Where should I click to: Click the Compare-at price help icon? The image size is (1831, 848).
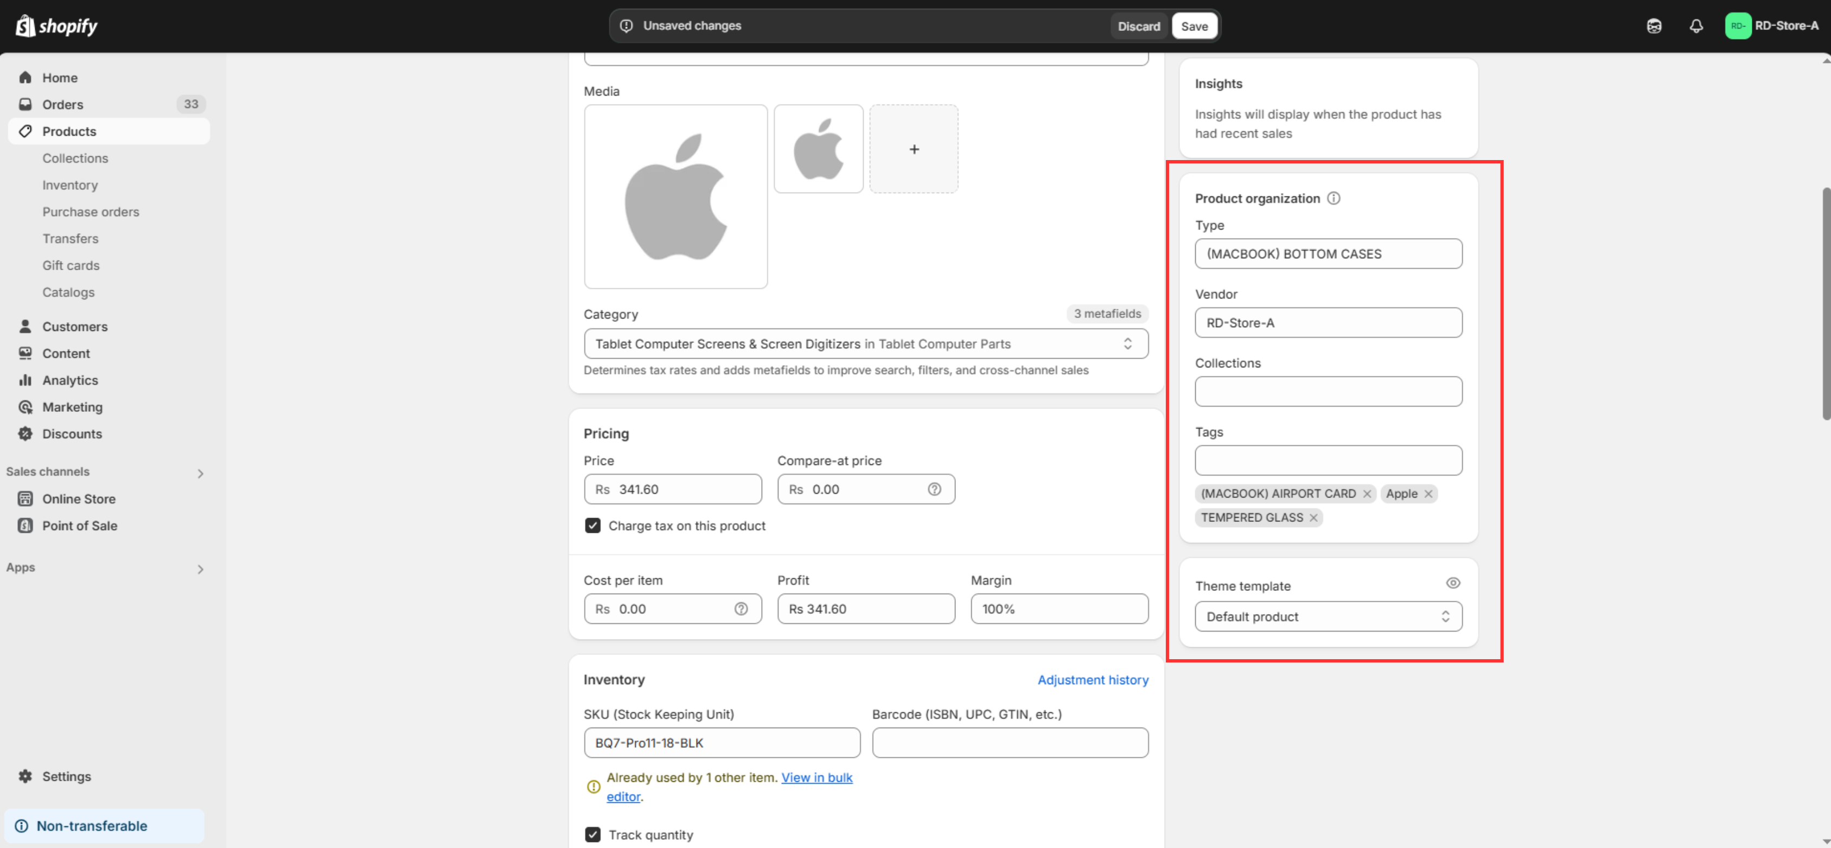point(934,489)
